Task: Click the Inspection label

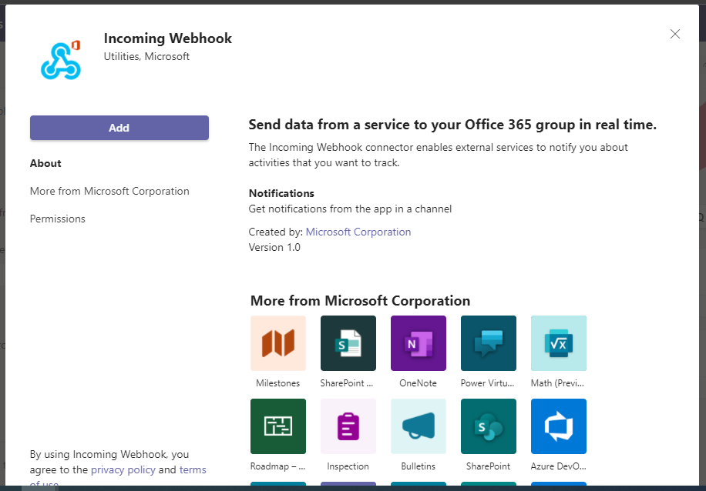Action: (348, 466)
